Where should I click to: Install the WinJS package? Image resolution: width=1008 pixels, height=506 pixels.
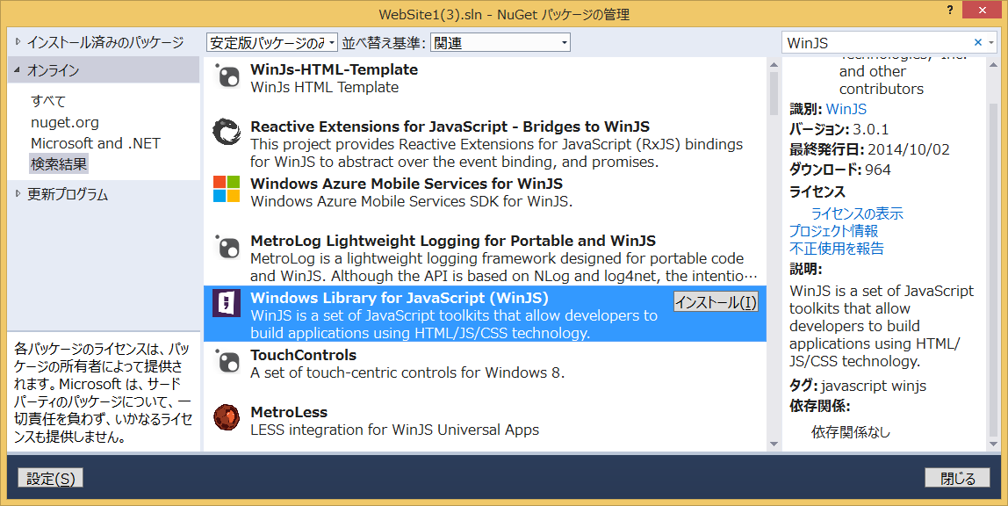(716, 302)
